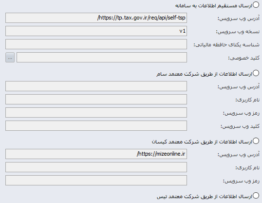Click the label ارسال اطلاعات از طریق شرکت معتمد کیسان
This screenshot has height=203, width=262.
[202, 142]
